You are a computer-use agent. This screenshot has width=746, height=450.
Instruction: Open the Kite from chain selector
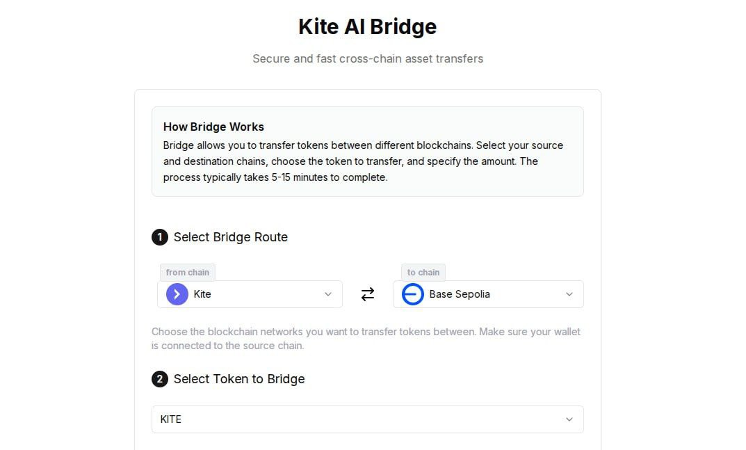coord(250,294)
